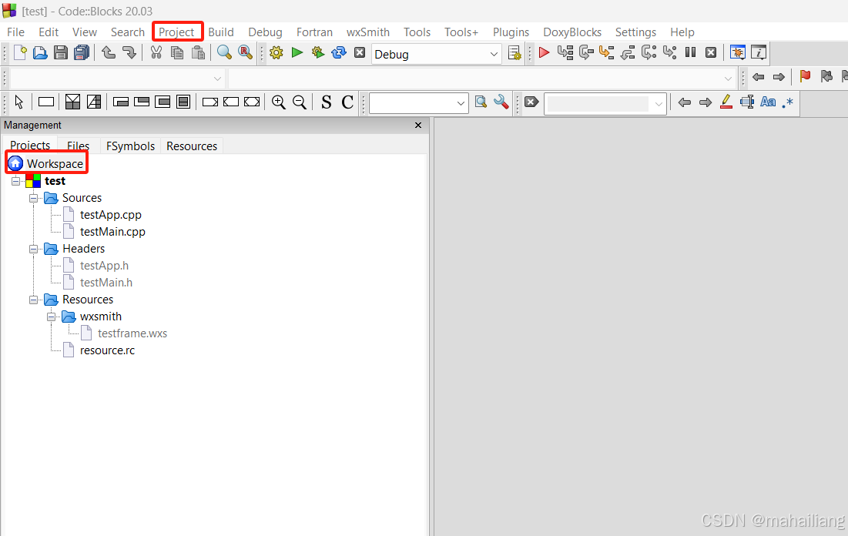
Task: Click the Undo arrow icon
Action: click(x=109, y=52)
